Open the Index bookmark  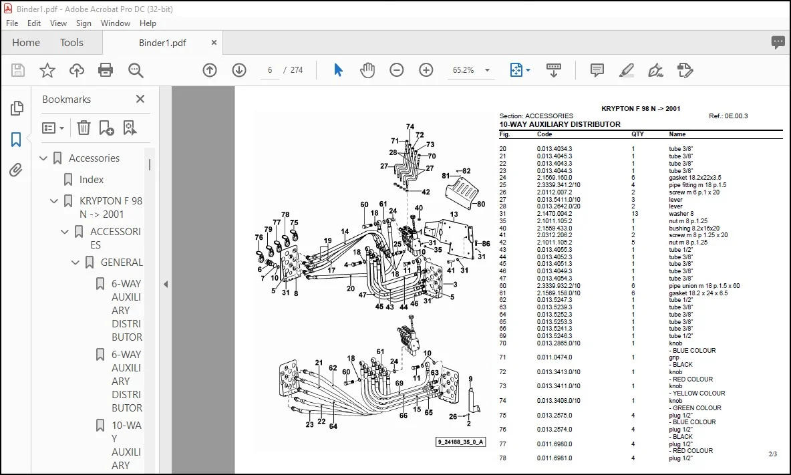tap(92, 180)
